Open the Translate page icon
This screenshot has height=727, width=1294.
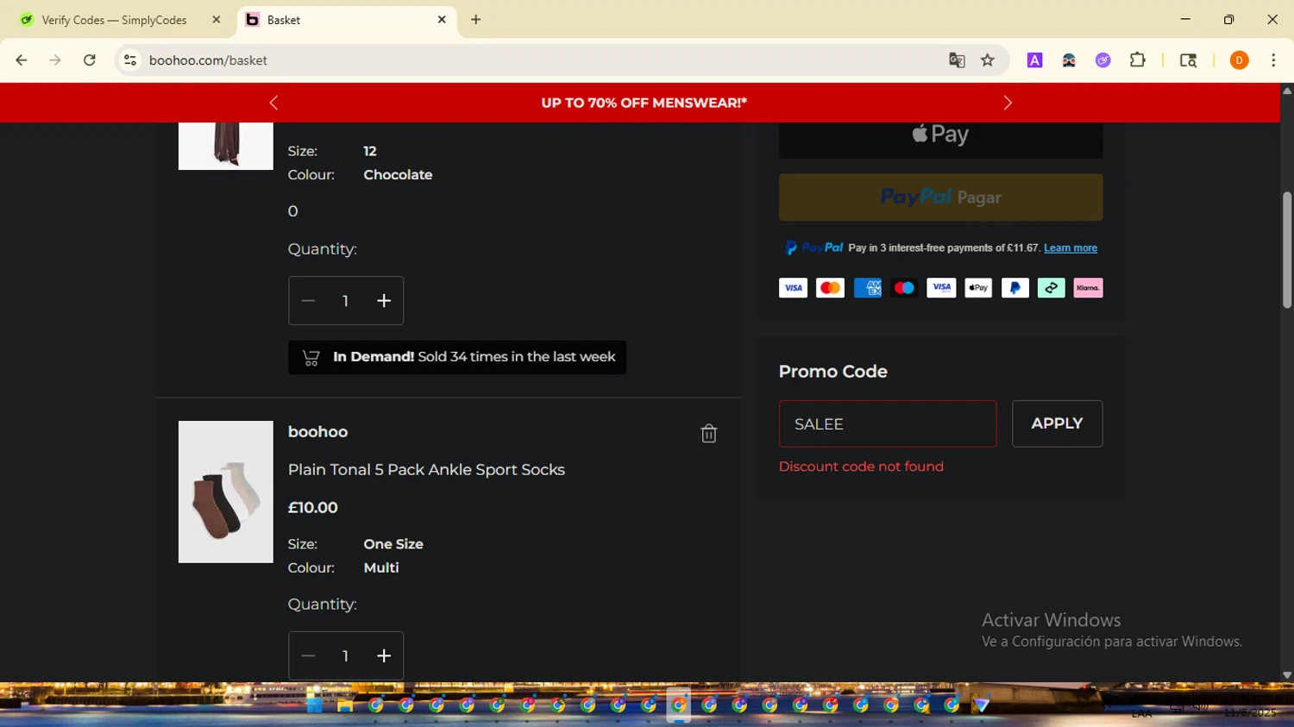click(x=956, y=60)
